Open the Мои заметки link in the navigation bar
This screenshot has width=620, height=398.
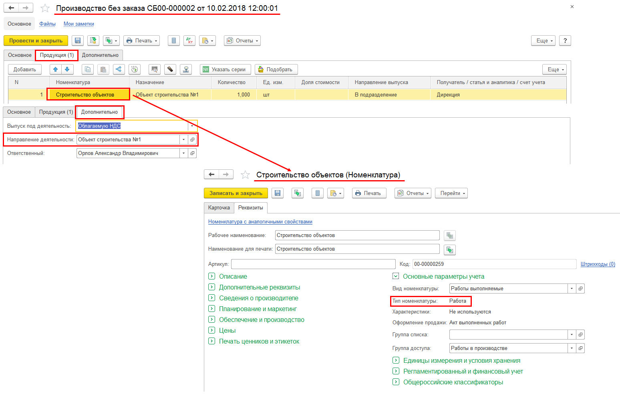point(79,24)
